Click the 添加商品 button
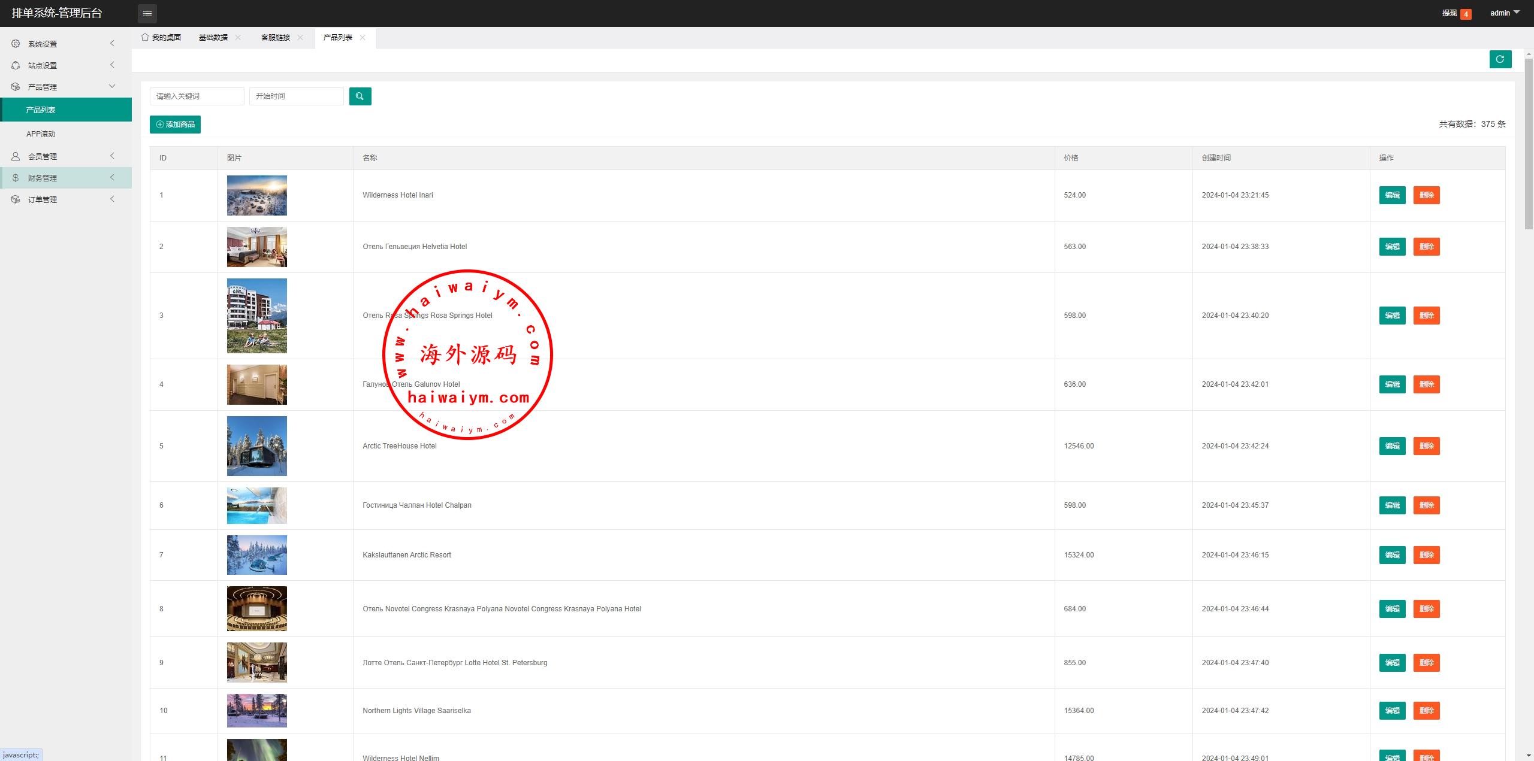This screenshot has height=761, width=1534. 175,125
